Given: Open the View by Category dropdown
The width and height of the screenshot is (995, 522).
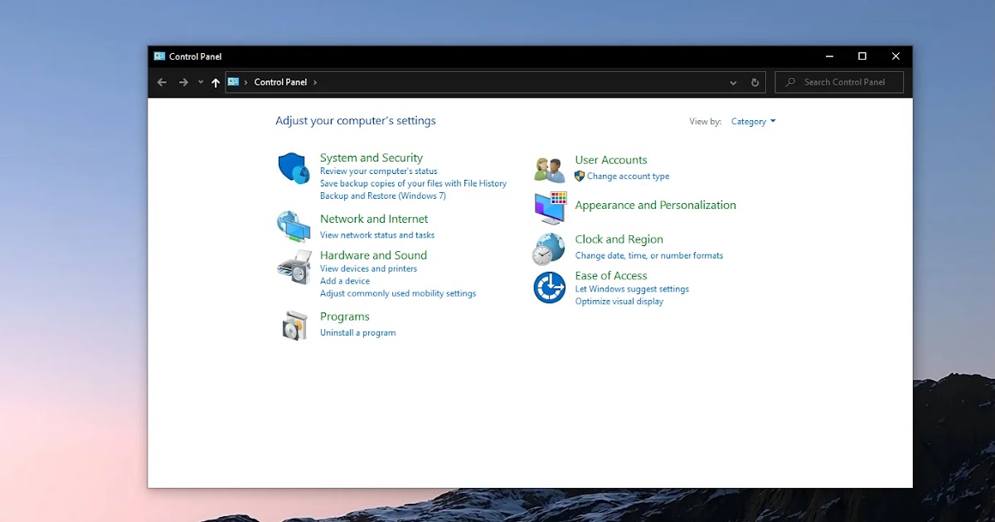Looking at the screenshot, I should [x=751, y=121].
